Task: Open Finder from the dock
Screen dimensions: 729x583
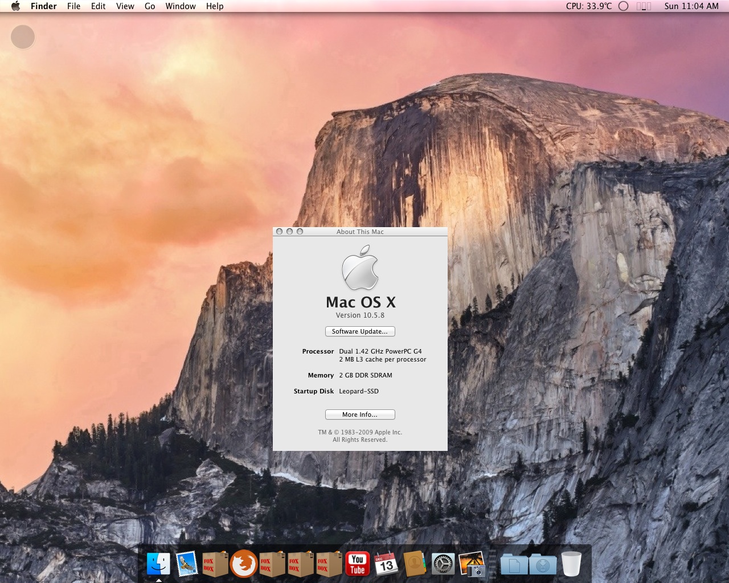Action: [x=158, y=564]
